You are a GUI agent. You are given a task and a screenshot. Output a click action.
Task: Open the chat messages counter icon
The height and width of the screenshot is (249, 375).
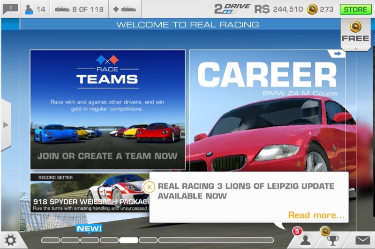tap(10, 8)
